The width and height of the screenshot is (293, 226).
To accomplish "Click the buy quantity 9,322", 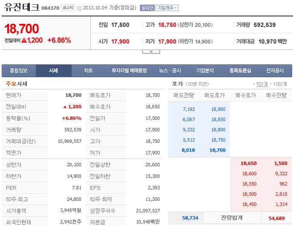I will [281, 174].
